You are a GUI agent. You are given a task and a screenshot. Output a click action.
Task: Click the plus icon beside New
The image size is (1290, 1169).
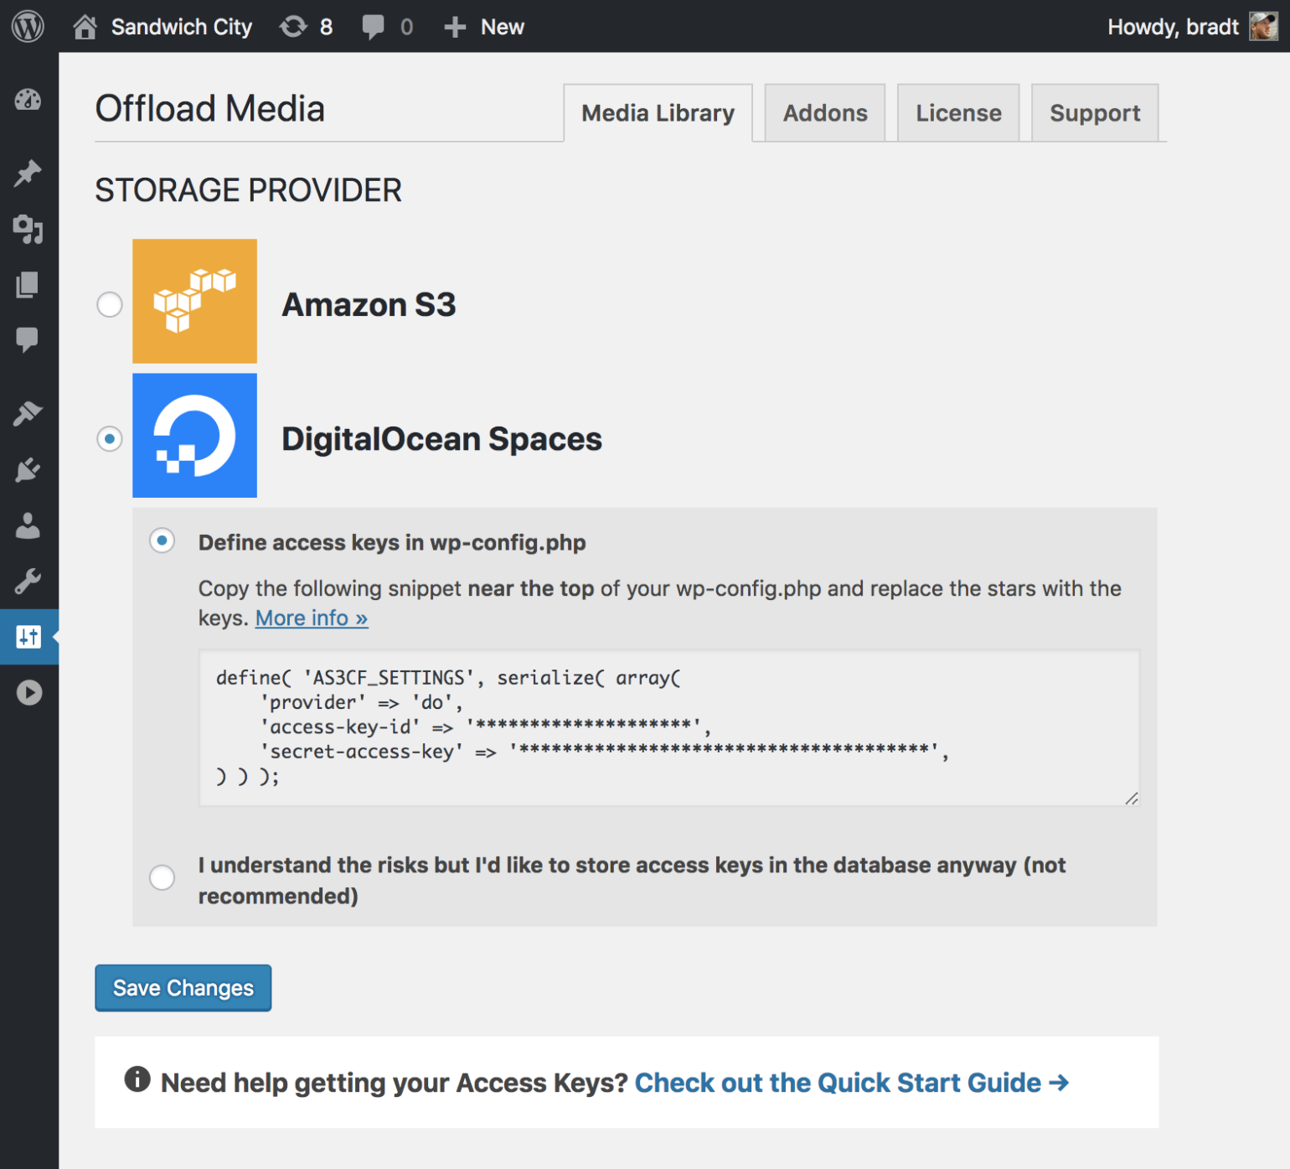pyautogui.click(x=455, y=28)
